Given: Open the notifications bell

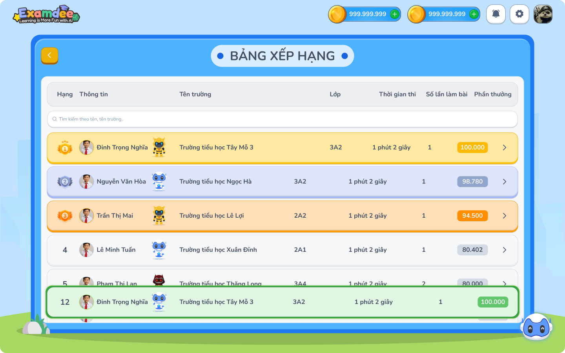Looking at the screenshot, I should pyautogui.click(x=496, y=14).
